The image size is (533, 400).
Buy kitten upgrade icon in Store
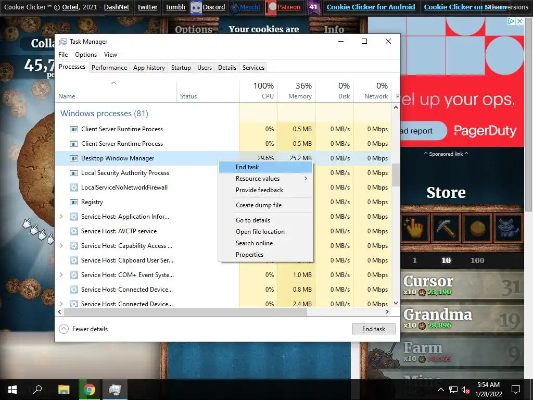point(509,227)
